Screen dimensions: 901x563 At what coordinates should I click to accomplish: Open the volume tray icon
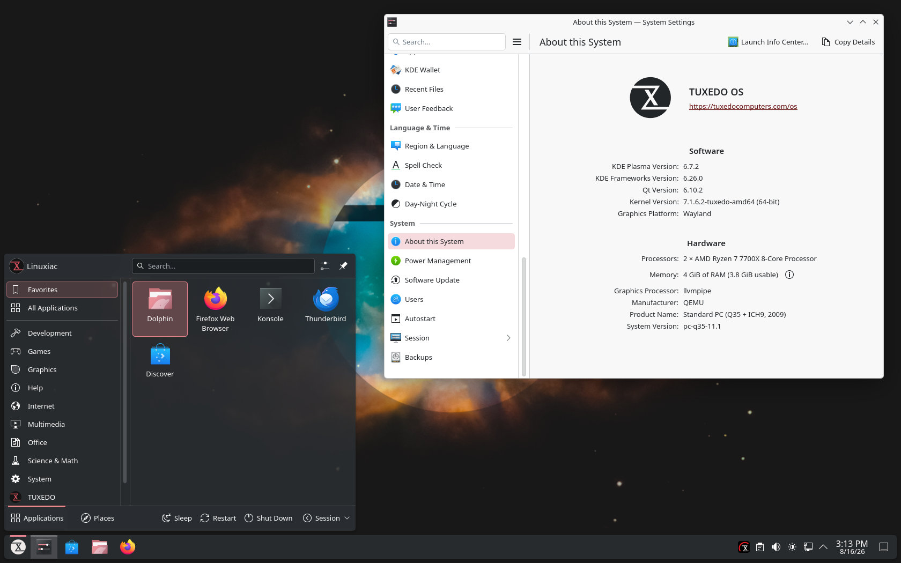pos(776,547)
